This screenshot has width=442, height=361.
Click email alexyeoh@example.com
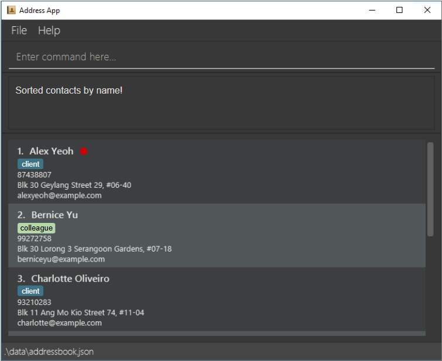coord(59,195)
